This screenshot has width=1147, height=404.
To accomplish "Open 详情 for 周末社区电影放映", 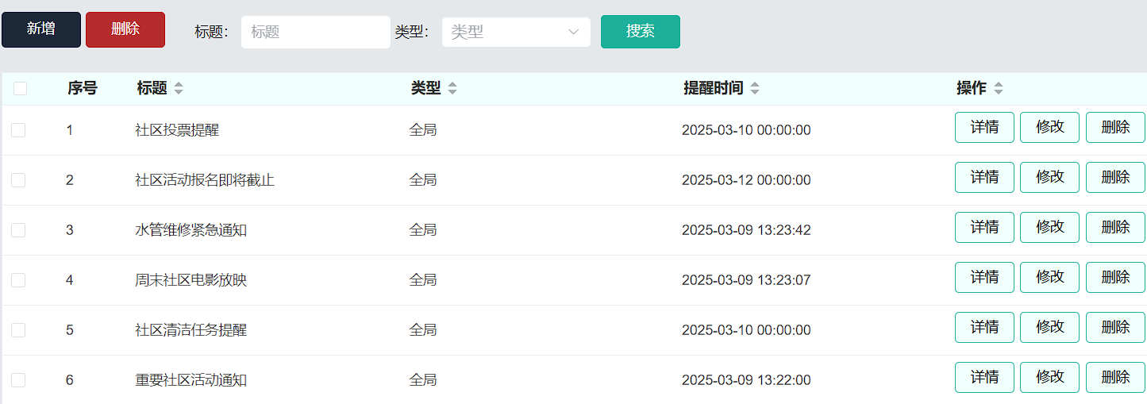I will click(984, 277).
